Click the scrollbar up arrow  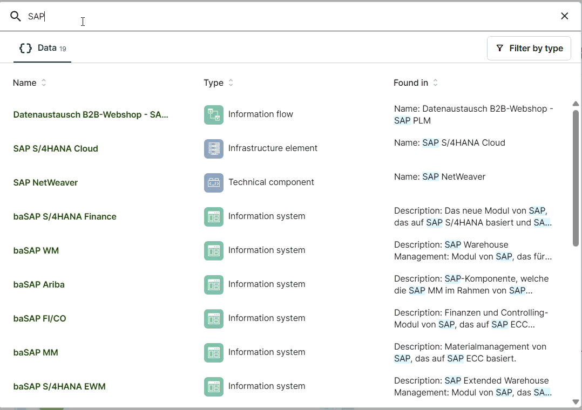pos(576,104)
